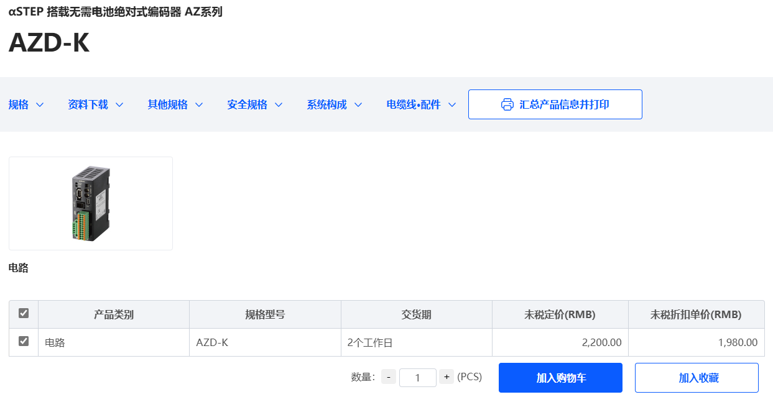This screenshot has height=397, width=773.
Task: Click the 汇总产品信息并打印 print summary button
Action: click(x=555, y=104)
